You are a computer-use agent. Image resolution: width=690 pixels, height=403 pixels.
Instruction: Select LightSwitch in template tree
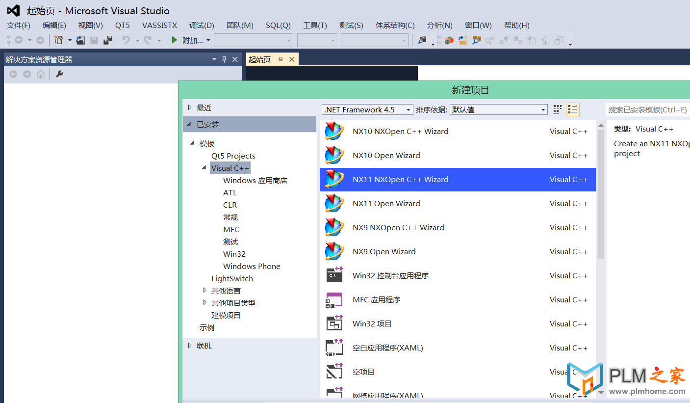[232, 279]
